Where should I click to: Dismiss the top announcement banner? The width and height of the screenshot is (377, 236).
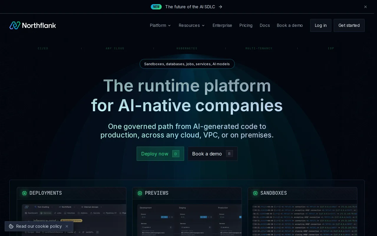pyautogui.click(x=366, y=7)
